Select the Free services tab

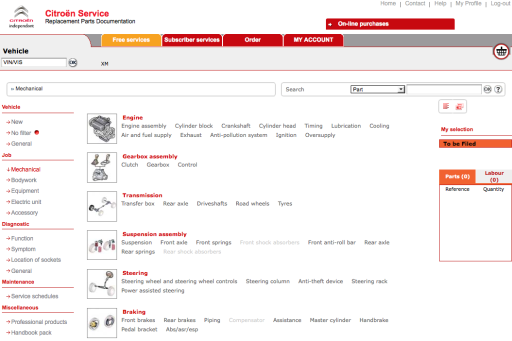131,40
